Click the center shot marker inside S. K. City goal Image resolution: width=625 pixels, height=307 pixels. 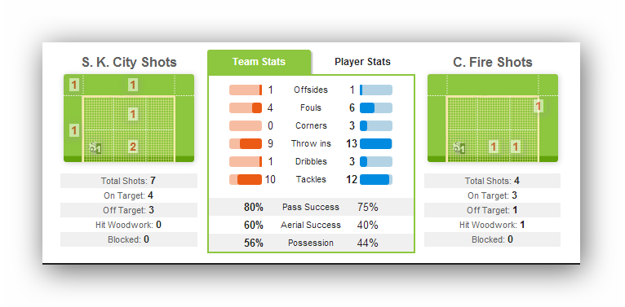click(133, 115)
